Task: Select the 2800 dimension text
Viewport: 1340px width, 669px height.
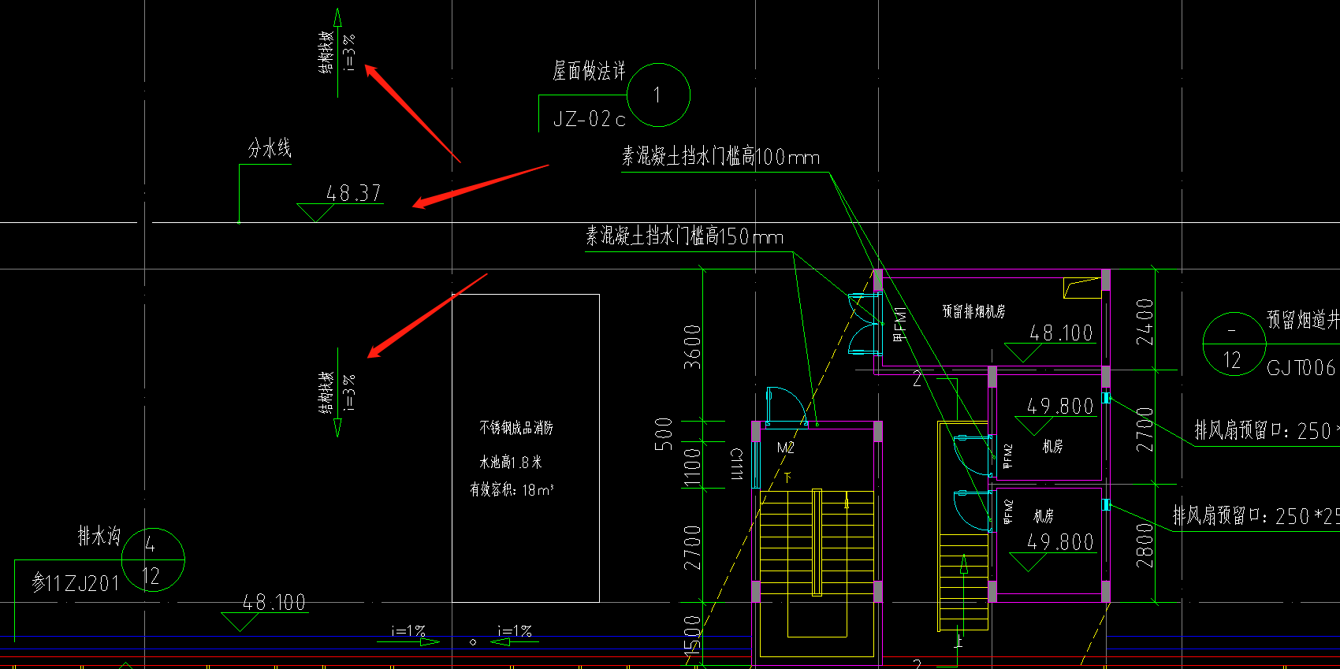Action: pos(1145,545)
